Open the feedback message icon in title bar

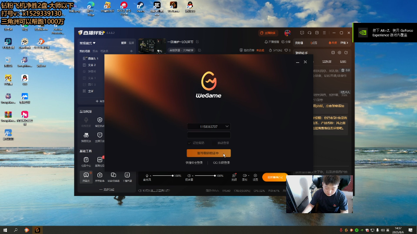[302, 33]
